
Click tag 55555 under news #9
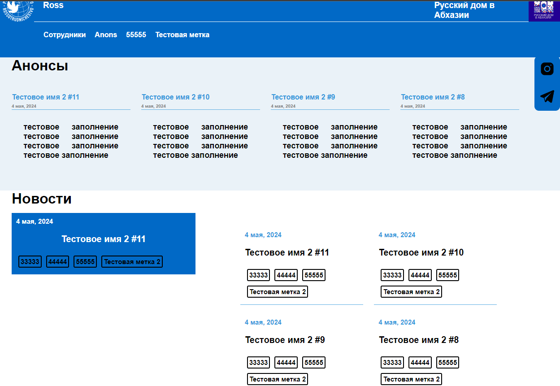[x=313, y=363]
